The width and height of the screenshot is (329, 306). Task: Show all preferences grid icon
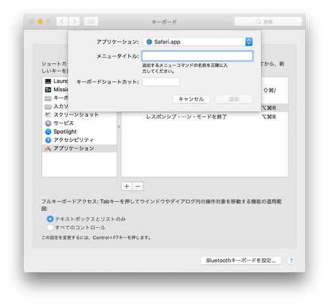pos(91,22)
